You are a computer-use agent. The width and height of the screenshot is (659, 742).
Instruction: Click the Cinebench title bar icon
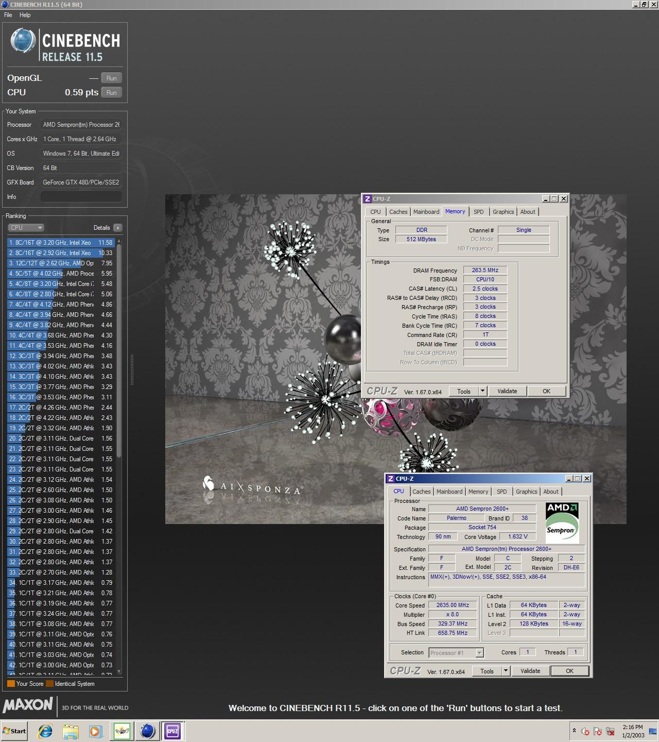coord(5,5)
